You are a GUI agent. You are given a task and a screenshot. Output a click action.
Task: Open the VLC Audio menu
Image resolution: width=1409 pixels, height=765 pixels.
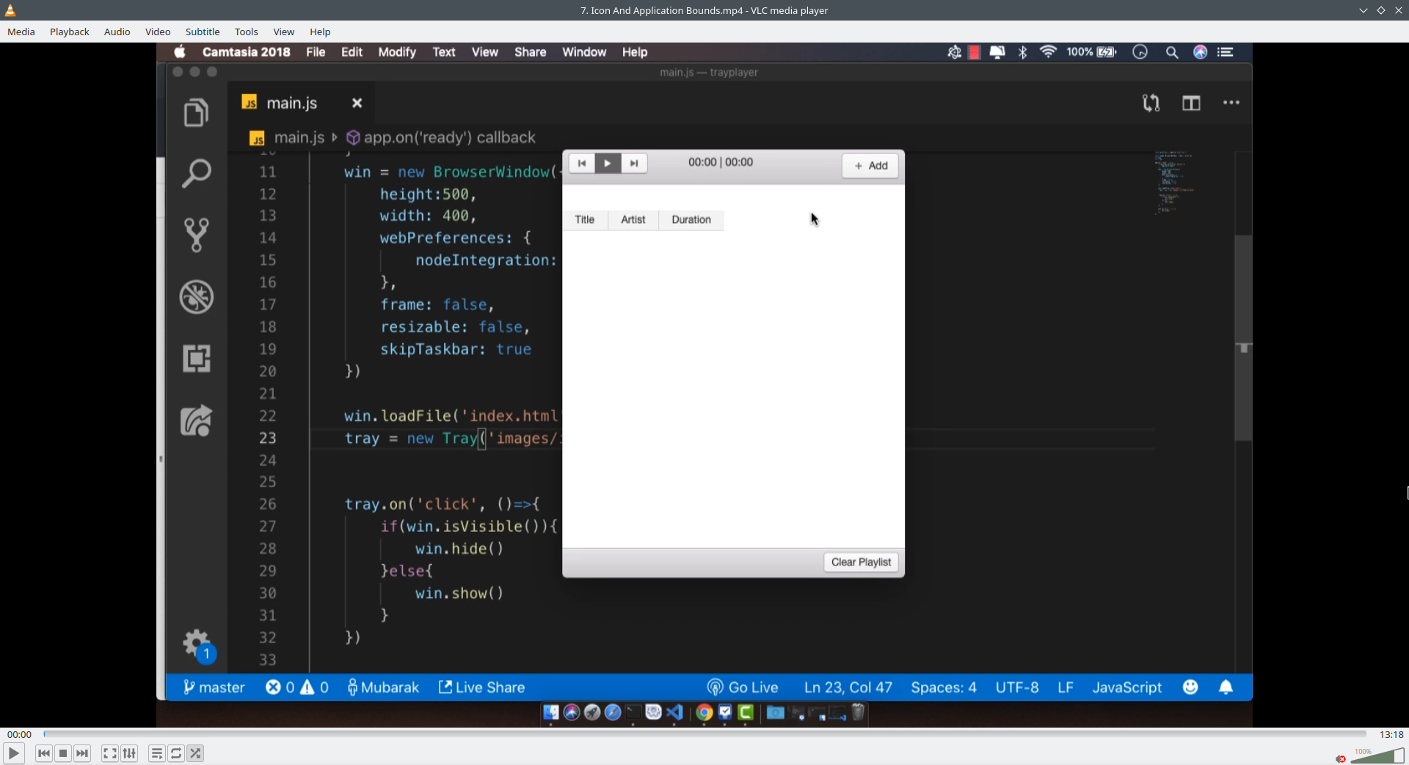point(117,32)
